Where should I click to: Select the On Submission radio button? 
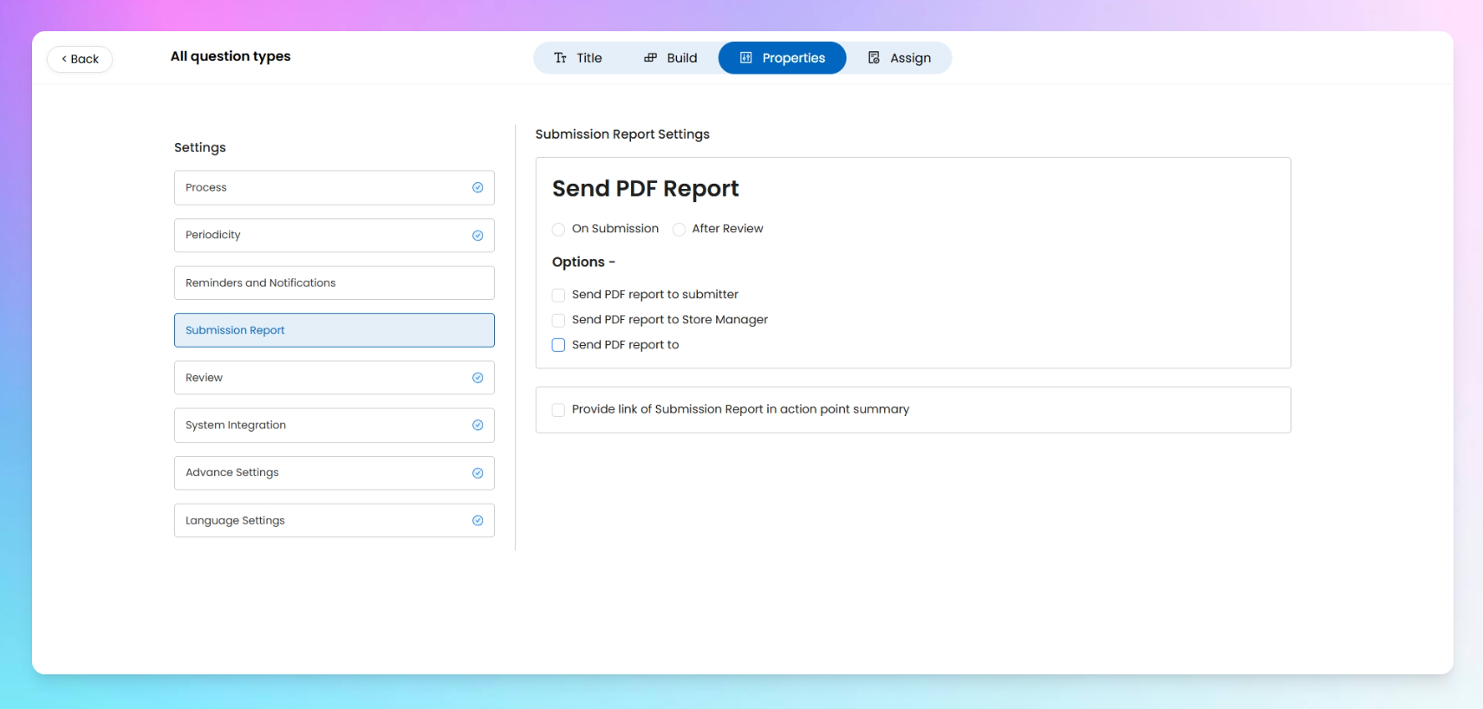tap(559, 230)
